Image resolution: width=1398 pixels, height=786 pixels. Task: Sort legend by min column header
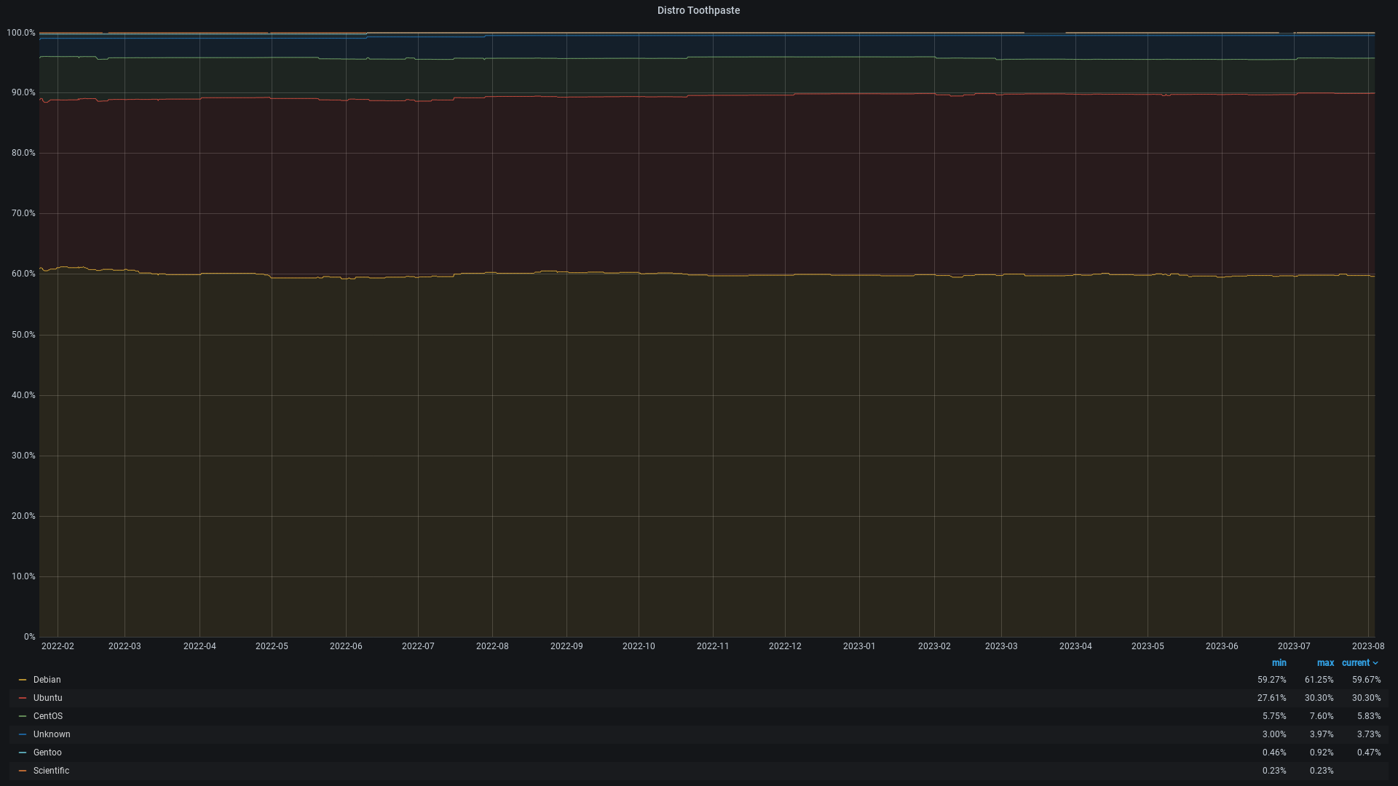(x=1279, y=663)
